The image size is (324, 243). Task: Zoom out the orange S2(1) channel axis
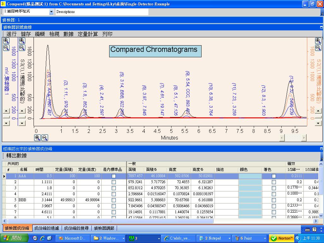click(318, 48)
